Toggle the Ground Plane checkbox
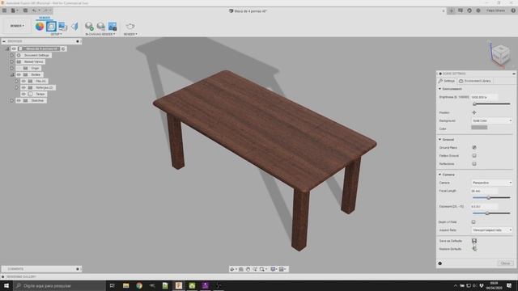The image size is (518, 291). tap(474, 147)
